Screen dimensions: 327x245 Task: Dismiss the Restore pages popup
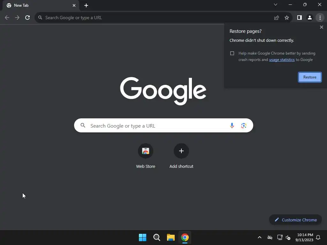click(321, 27)
